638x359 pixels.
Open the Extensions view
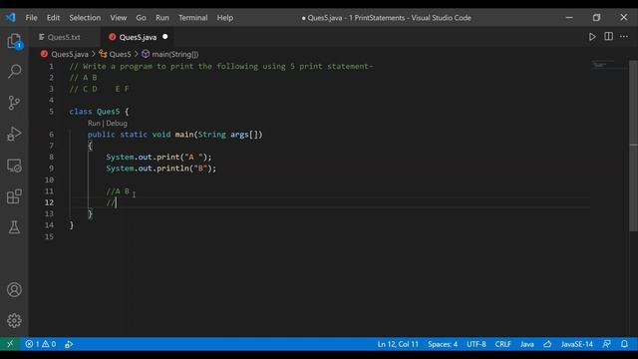pos(14,196)
